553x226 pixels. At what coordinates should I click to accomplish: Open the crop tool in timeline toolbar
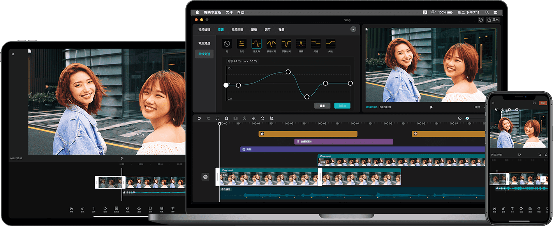271,118
